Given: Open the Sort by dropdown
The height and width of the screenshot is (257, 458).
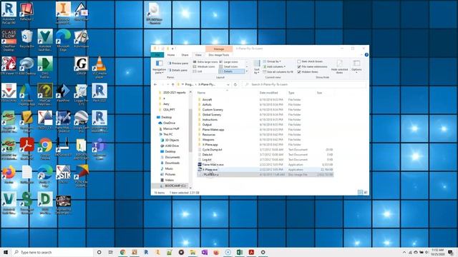Looking at the screenshot, I should point(256,66).
